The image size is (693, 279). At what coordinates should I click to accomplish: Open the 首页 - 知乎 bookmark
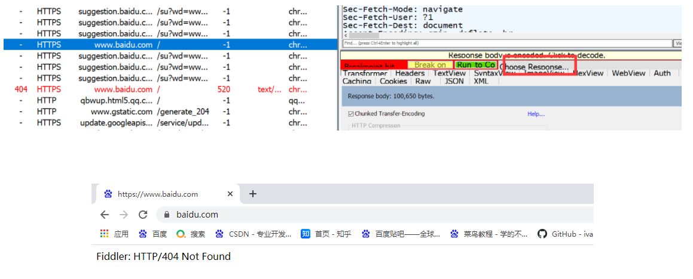pyautogui.click(x=326, y=234)
